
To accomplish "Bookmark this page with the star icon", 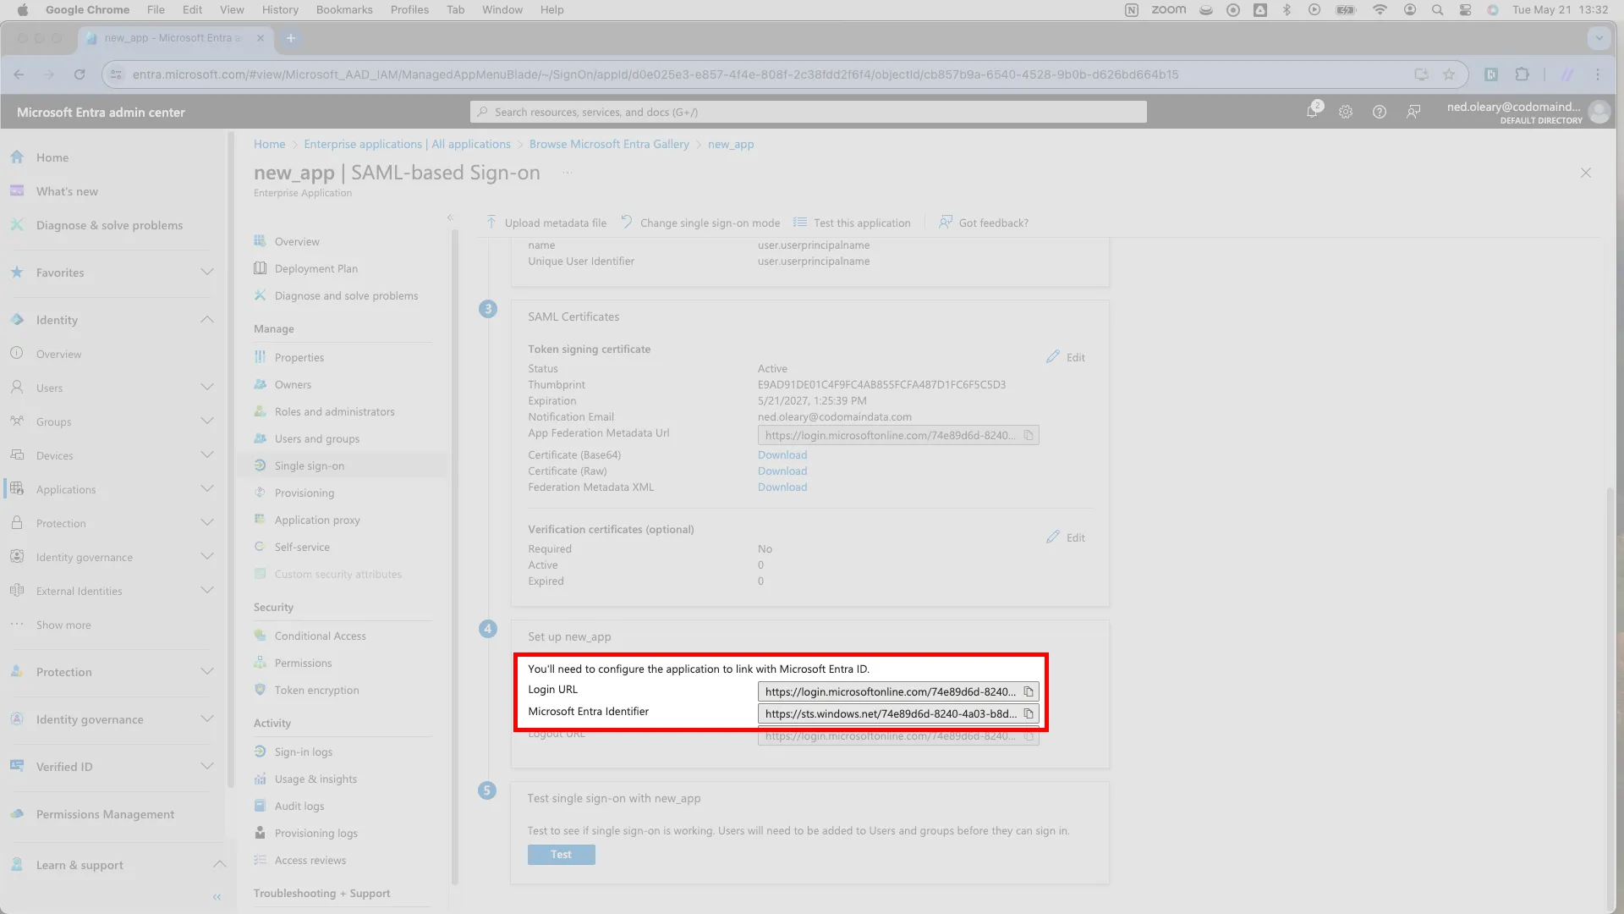I will (x=1449, y=74).
